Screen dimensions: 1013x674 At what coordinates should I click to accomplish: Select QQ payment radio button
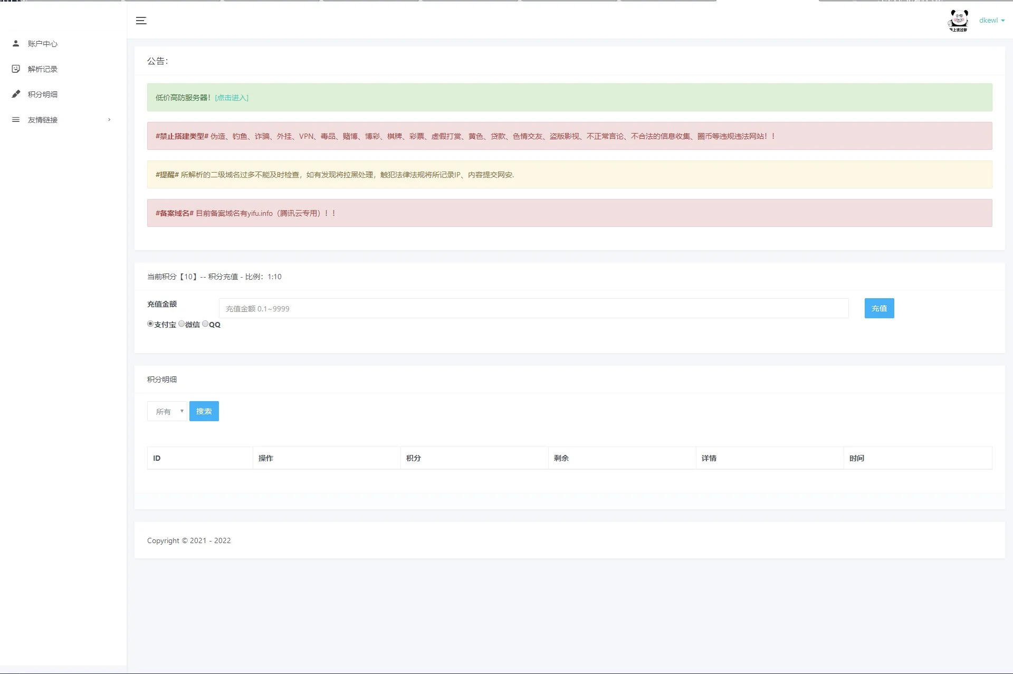click(x=205, y=324)
